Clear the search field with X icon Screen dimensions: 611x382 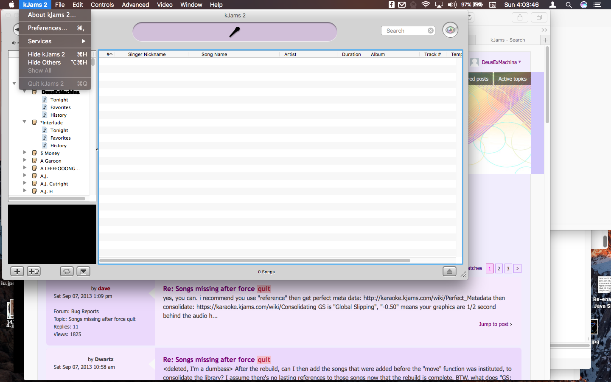tap(431, 31)
